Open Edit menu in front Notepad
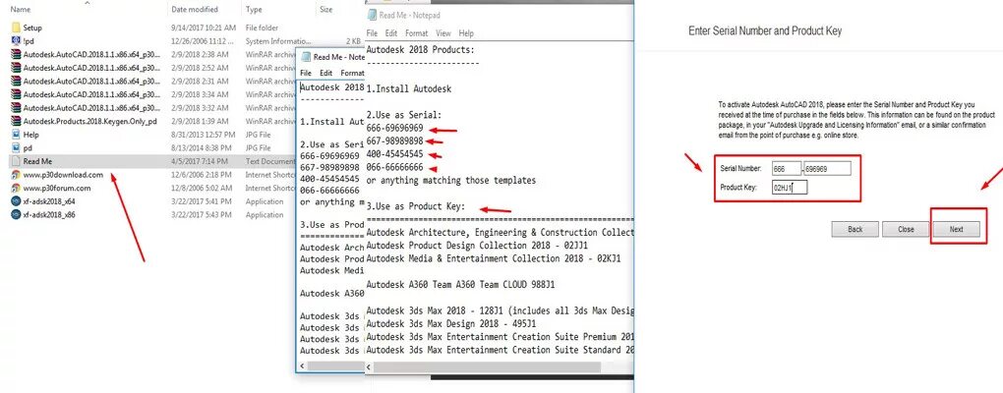Screen dimensions: 1003x393 (x=391, y=33)
